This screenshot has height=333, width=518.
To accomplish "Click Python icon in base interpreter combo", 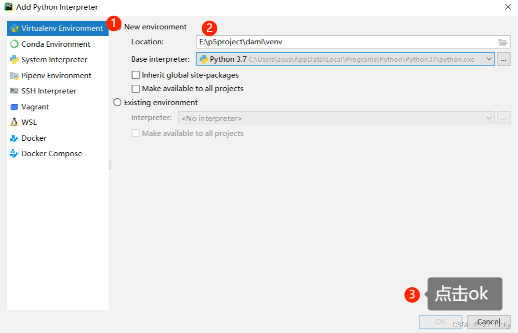I will coord(204,59).
